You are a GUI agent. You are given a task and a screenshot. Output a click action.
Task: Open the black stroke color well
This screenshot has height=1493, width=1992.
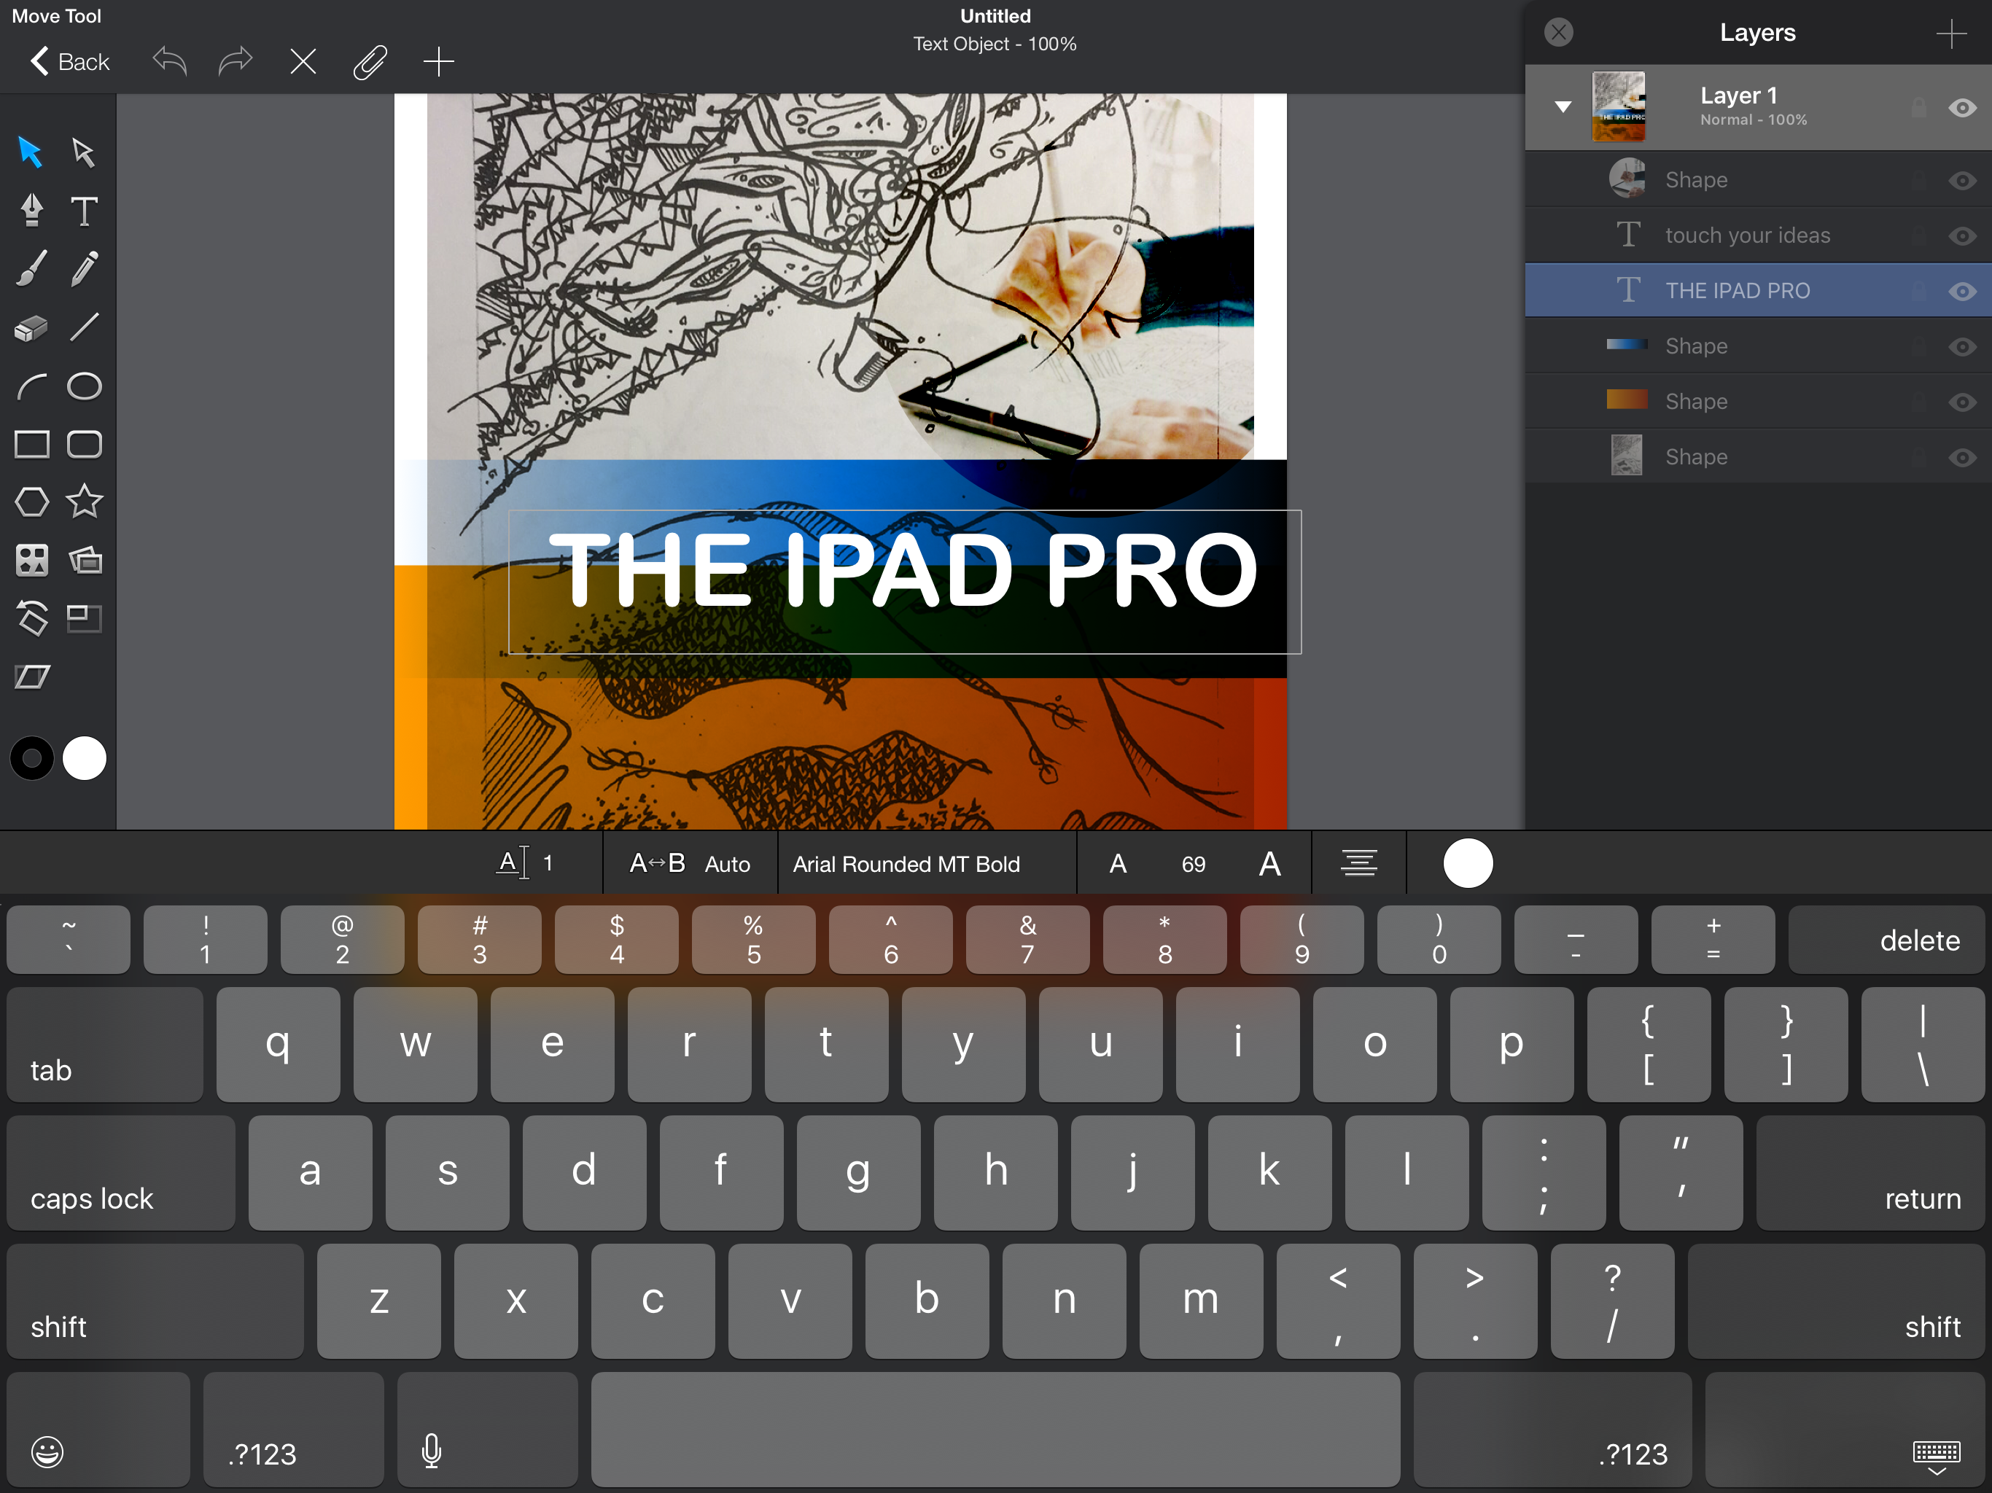point(31,758)
